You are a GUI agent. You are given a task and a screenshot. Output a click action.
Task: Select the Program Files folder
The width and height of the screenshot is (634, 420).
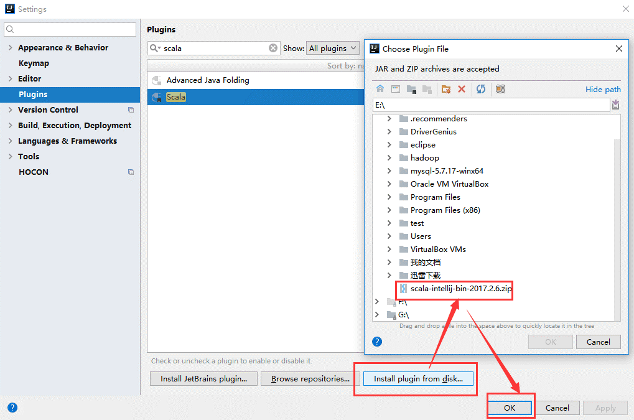(x=435, y=197)
